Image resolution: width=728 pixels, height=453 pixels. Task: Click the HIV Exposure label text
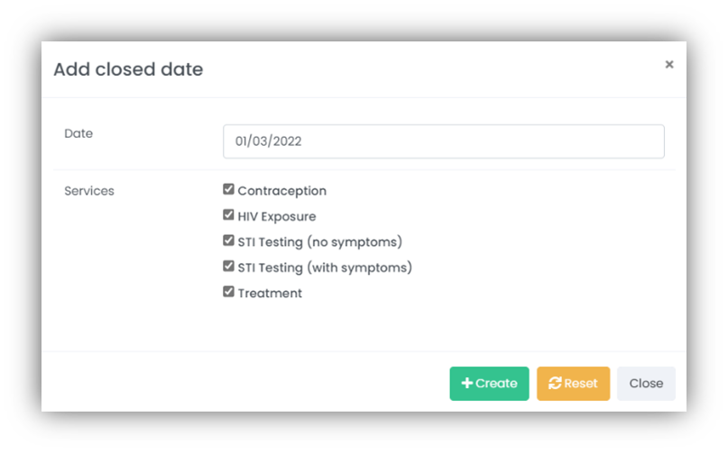click(x=277, y=216)
